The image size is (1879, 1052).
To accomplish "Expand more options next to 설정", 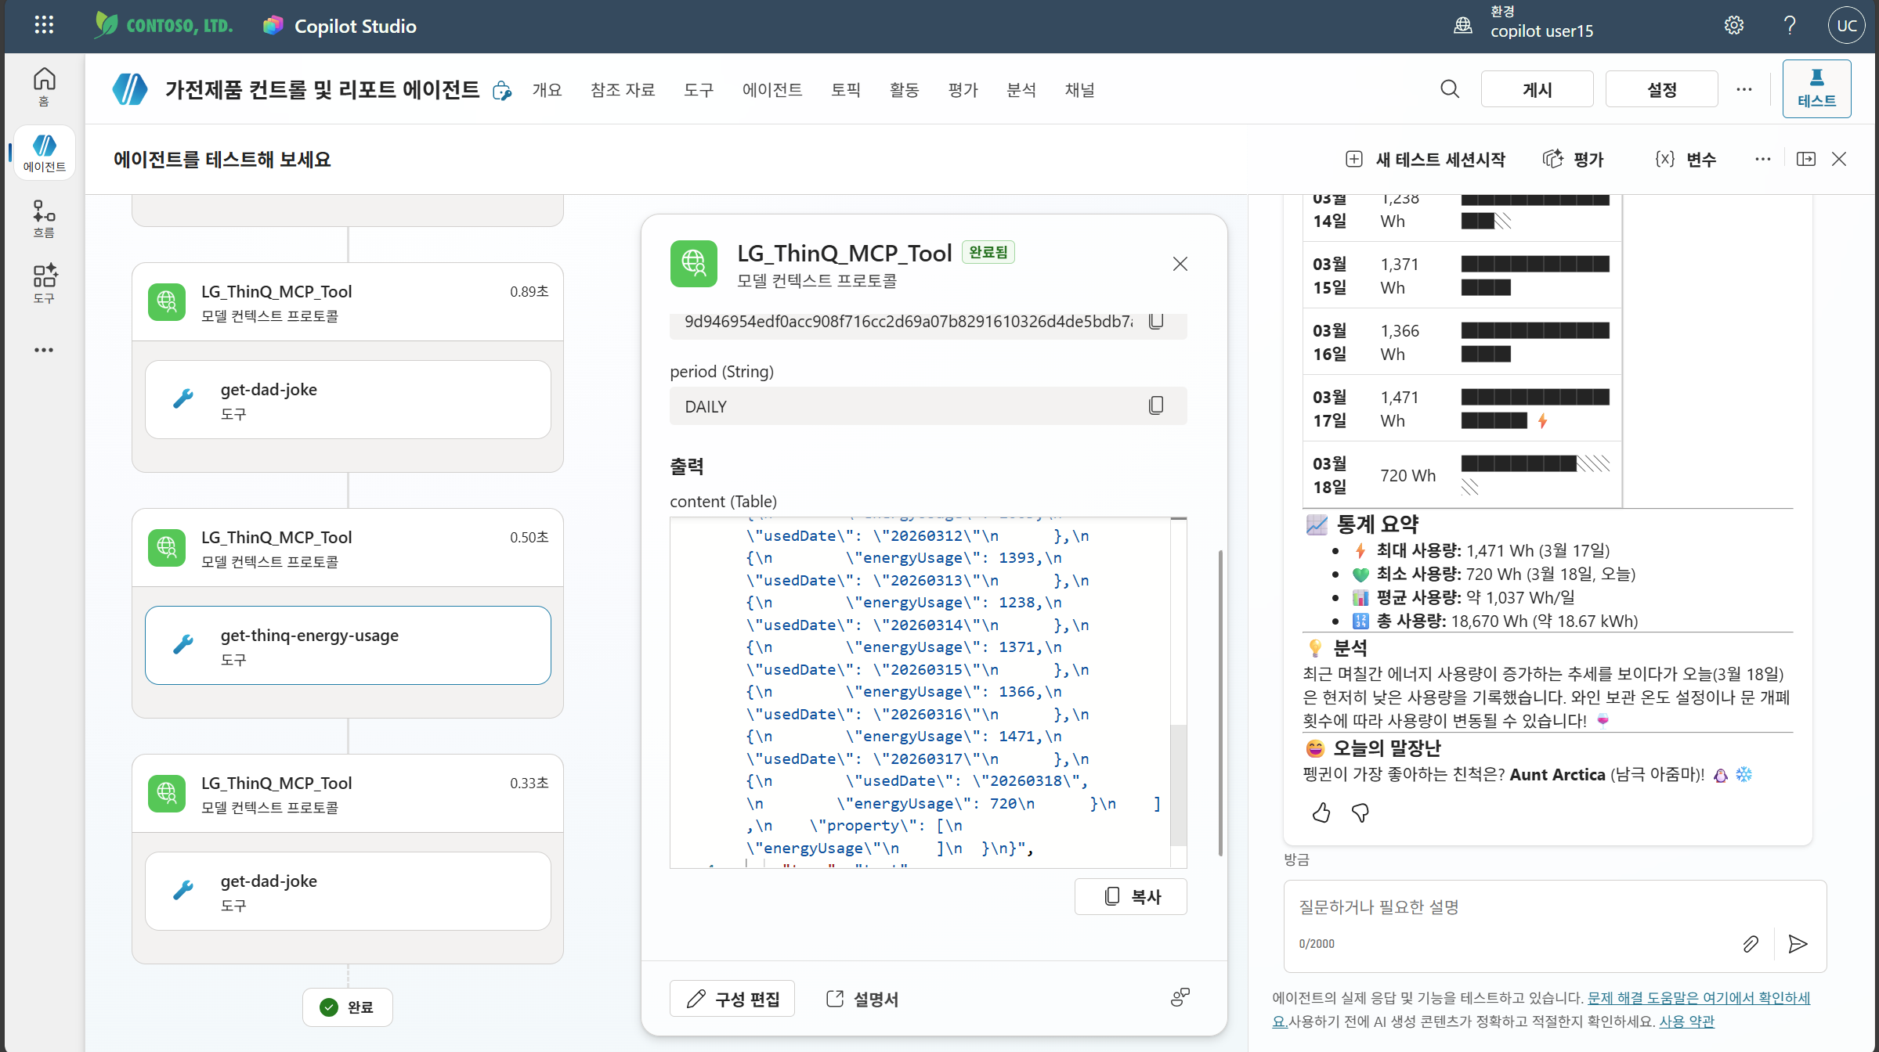I will 1744,89.
